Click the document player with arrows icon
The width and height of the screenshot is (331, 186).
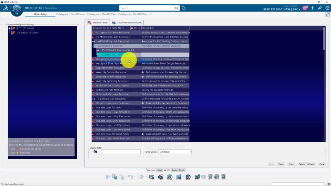pyautogui.click(x=217, y=177)
